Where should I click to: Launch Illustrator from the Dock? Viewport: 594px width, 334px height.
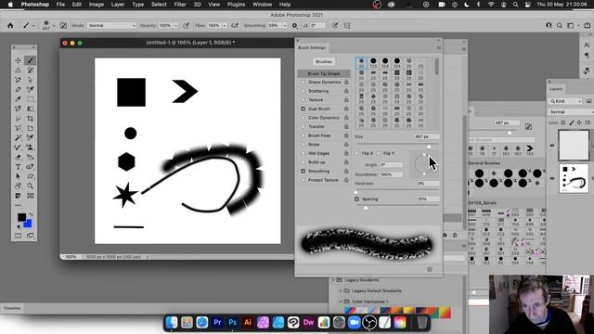(248, 322)
